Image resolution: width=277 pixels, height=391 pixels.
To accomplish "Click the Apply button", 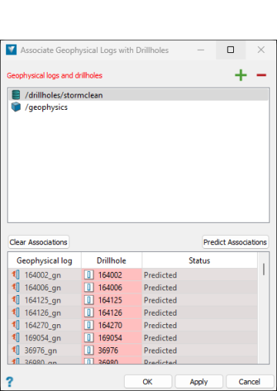I will click(x=199, y=382).
